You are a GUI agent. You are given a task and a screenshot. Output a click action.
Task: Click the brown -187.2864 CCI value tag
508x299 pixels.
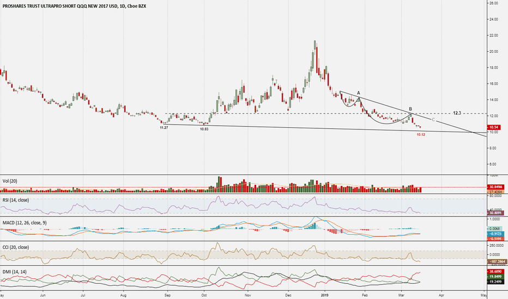(497, 261)
